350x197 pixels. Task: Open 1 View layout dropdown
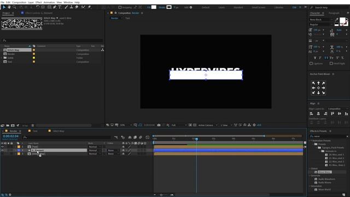pyautogui.click(x=226, y=125)
